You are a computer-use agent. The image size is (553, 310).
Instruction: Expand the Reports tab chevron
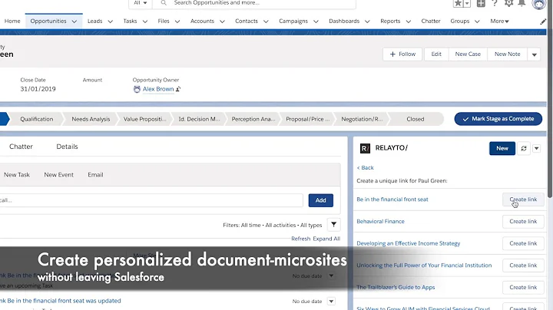[409, 21]
